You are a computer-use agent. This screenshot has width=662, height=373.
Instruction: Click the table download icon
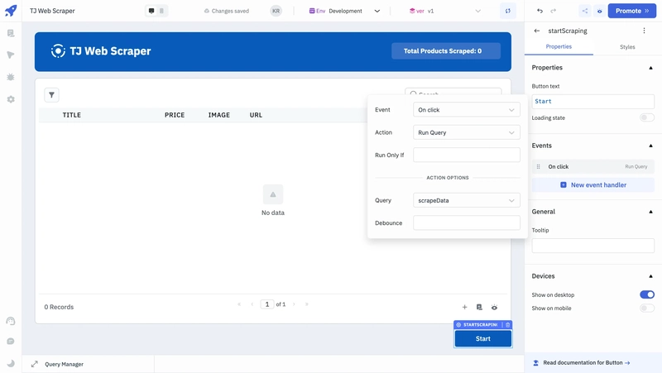[479, 307]
